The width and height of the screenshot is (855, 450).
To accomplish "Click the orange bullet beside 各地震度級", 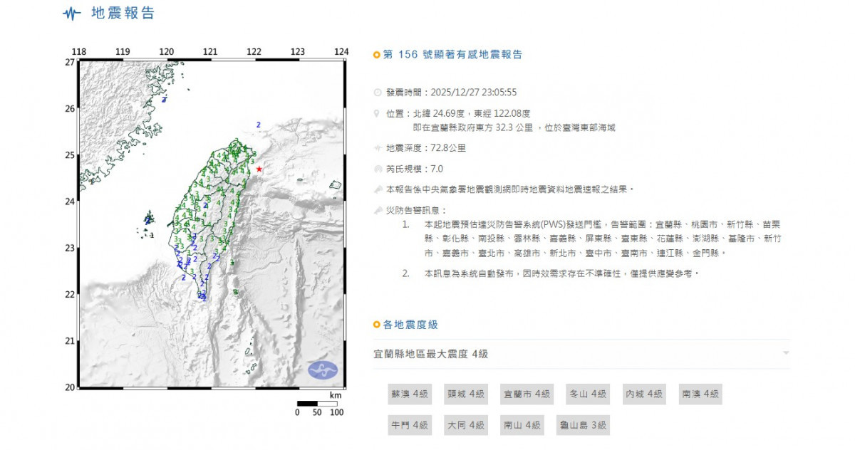I will click(376, 325).
